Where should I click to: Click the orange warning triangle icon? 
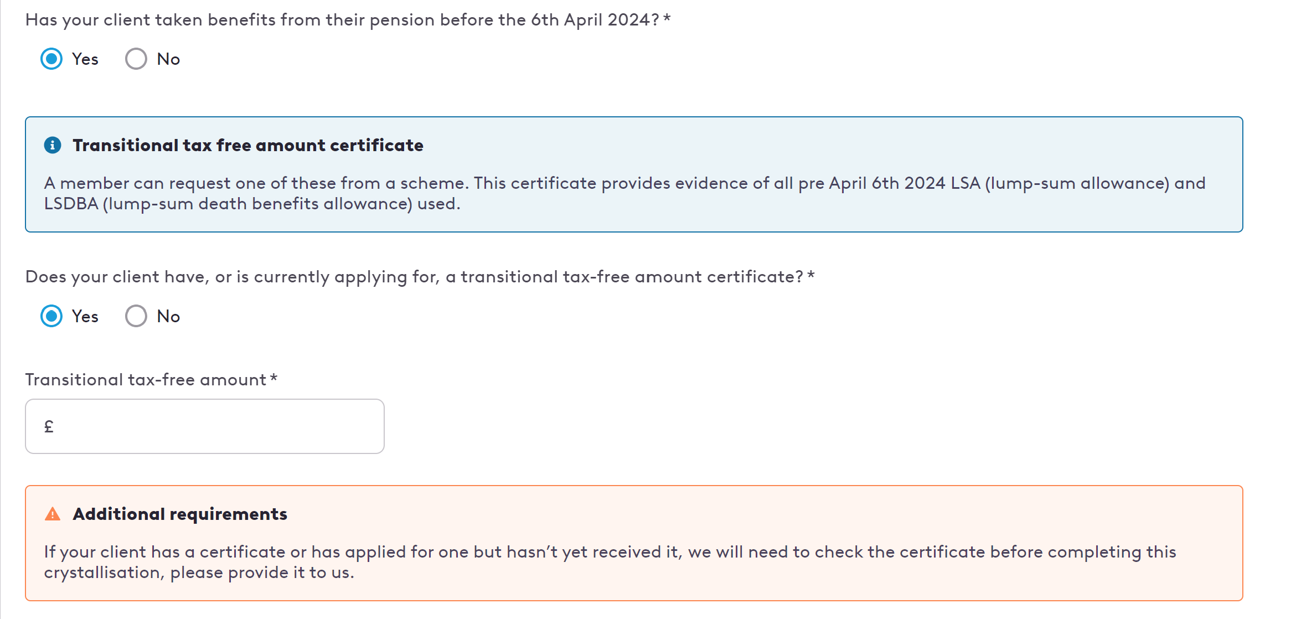pyautogui.click(x=53, y=514)
